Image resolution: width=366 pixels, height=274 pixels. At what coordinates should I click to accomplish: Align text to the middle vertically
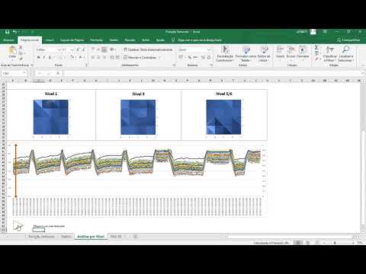click(98, 49)
